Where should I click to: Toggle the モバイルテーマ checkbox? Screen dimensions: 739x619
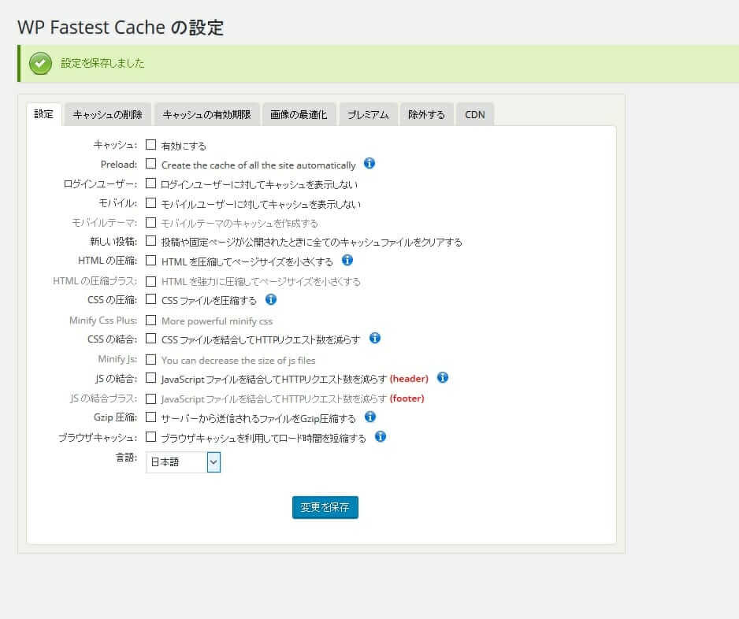tap(150, 222)
